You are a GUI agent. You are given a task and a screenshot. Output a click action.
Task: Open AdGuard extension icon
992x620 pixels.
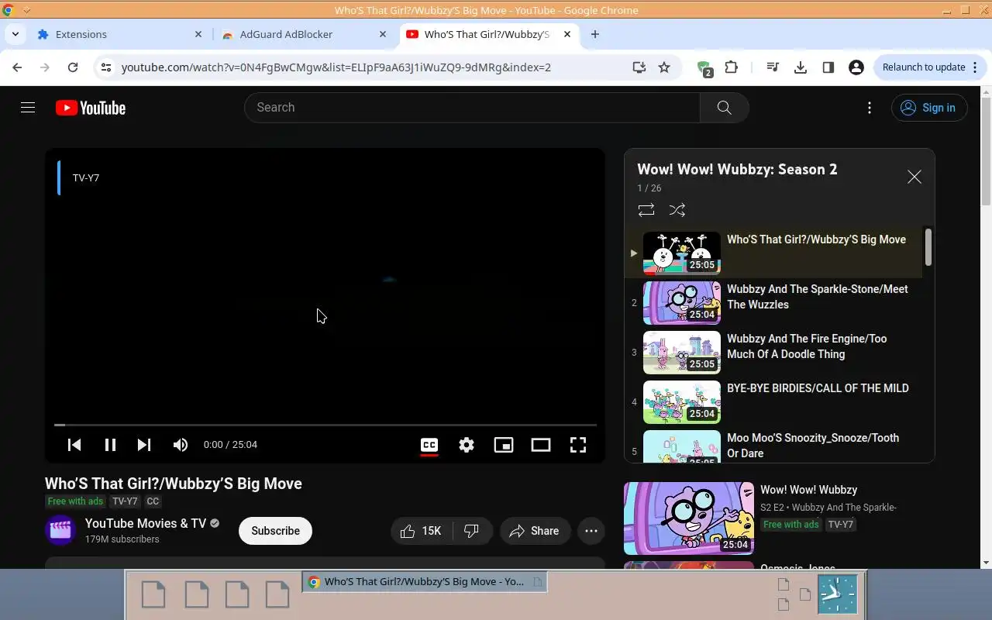pyautogui.click(x=704, y=68)
